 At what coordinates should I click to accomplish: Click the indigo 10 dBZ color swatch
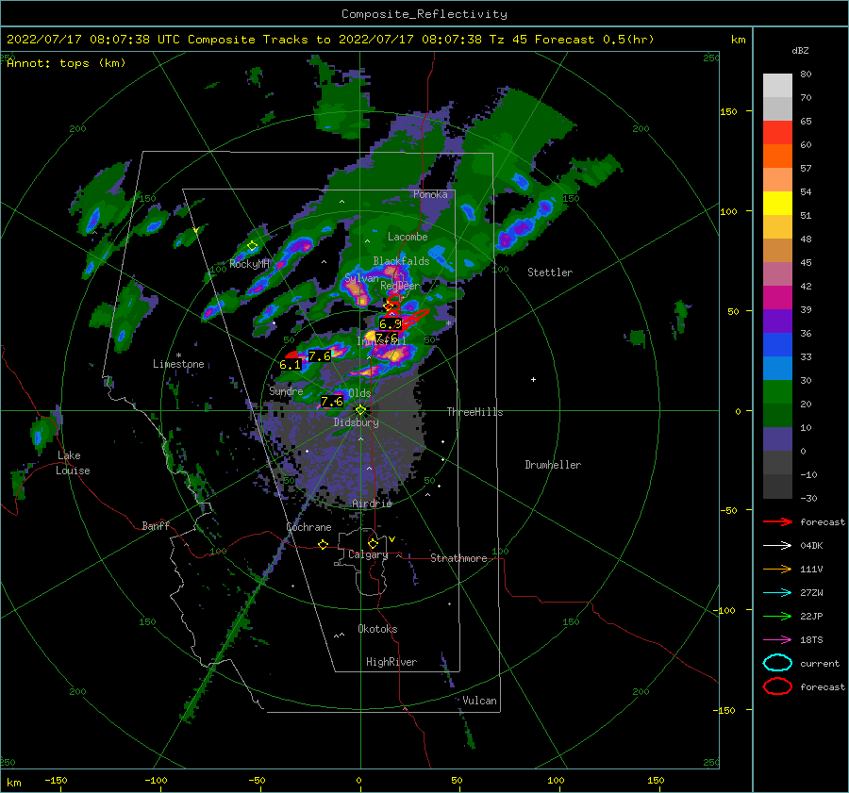coord(777,438)
